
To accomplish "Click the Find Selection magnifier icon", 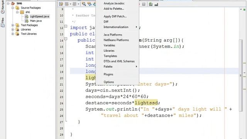I will click(84, 4).
